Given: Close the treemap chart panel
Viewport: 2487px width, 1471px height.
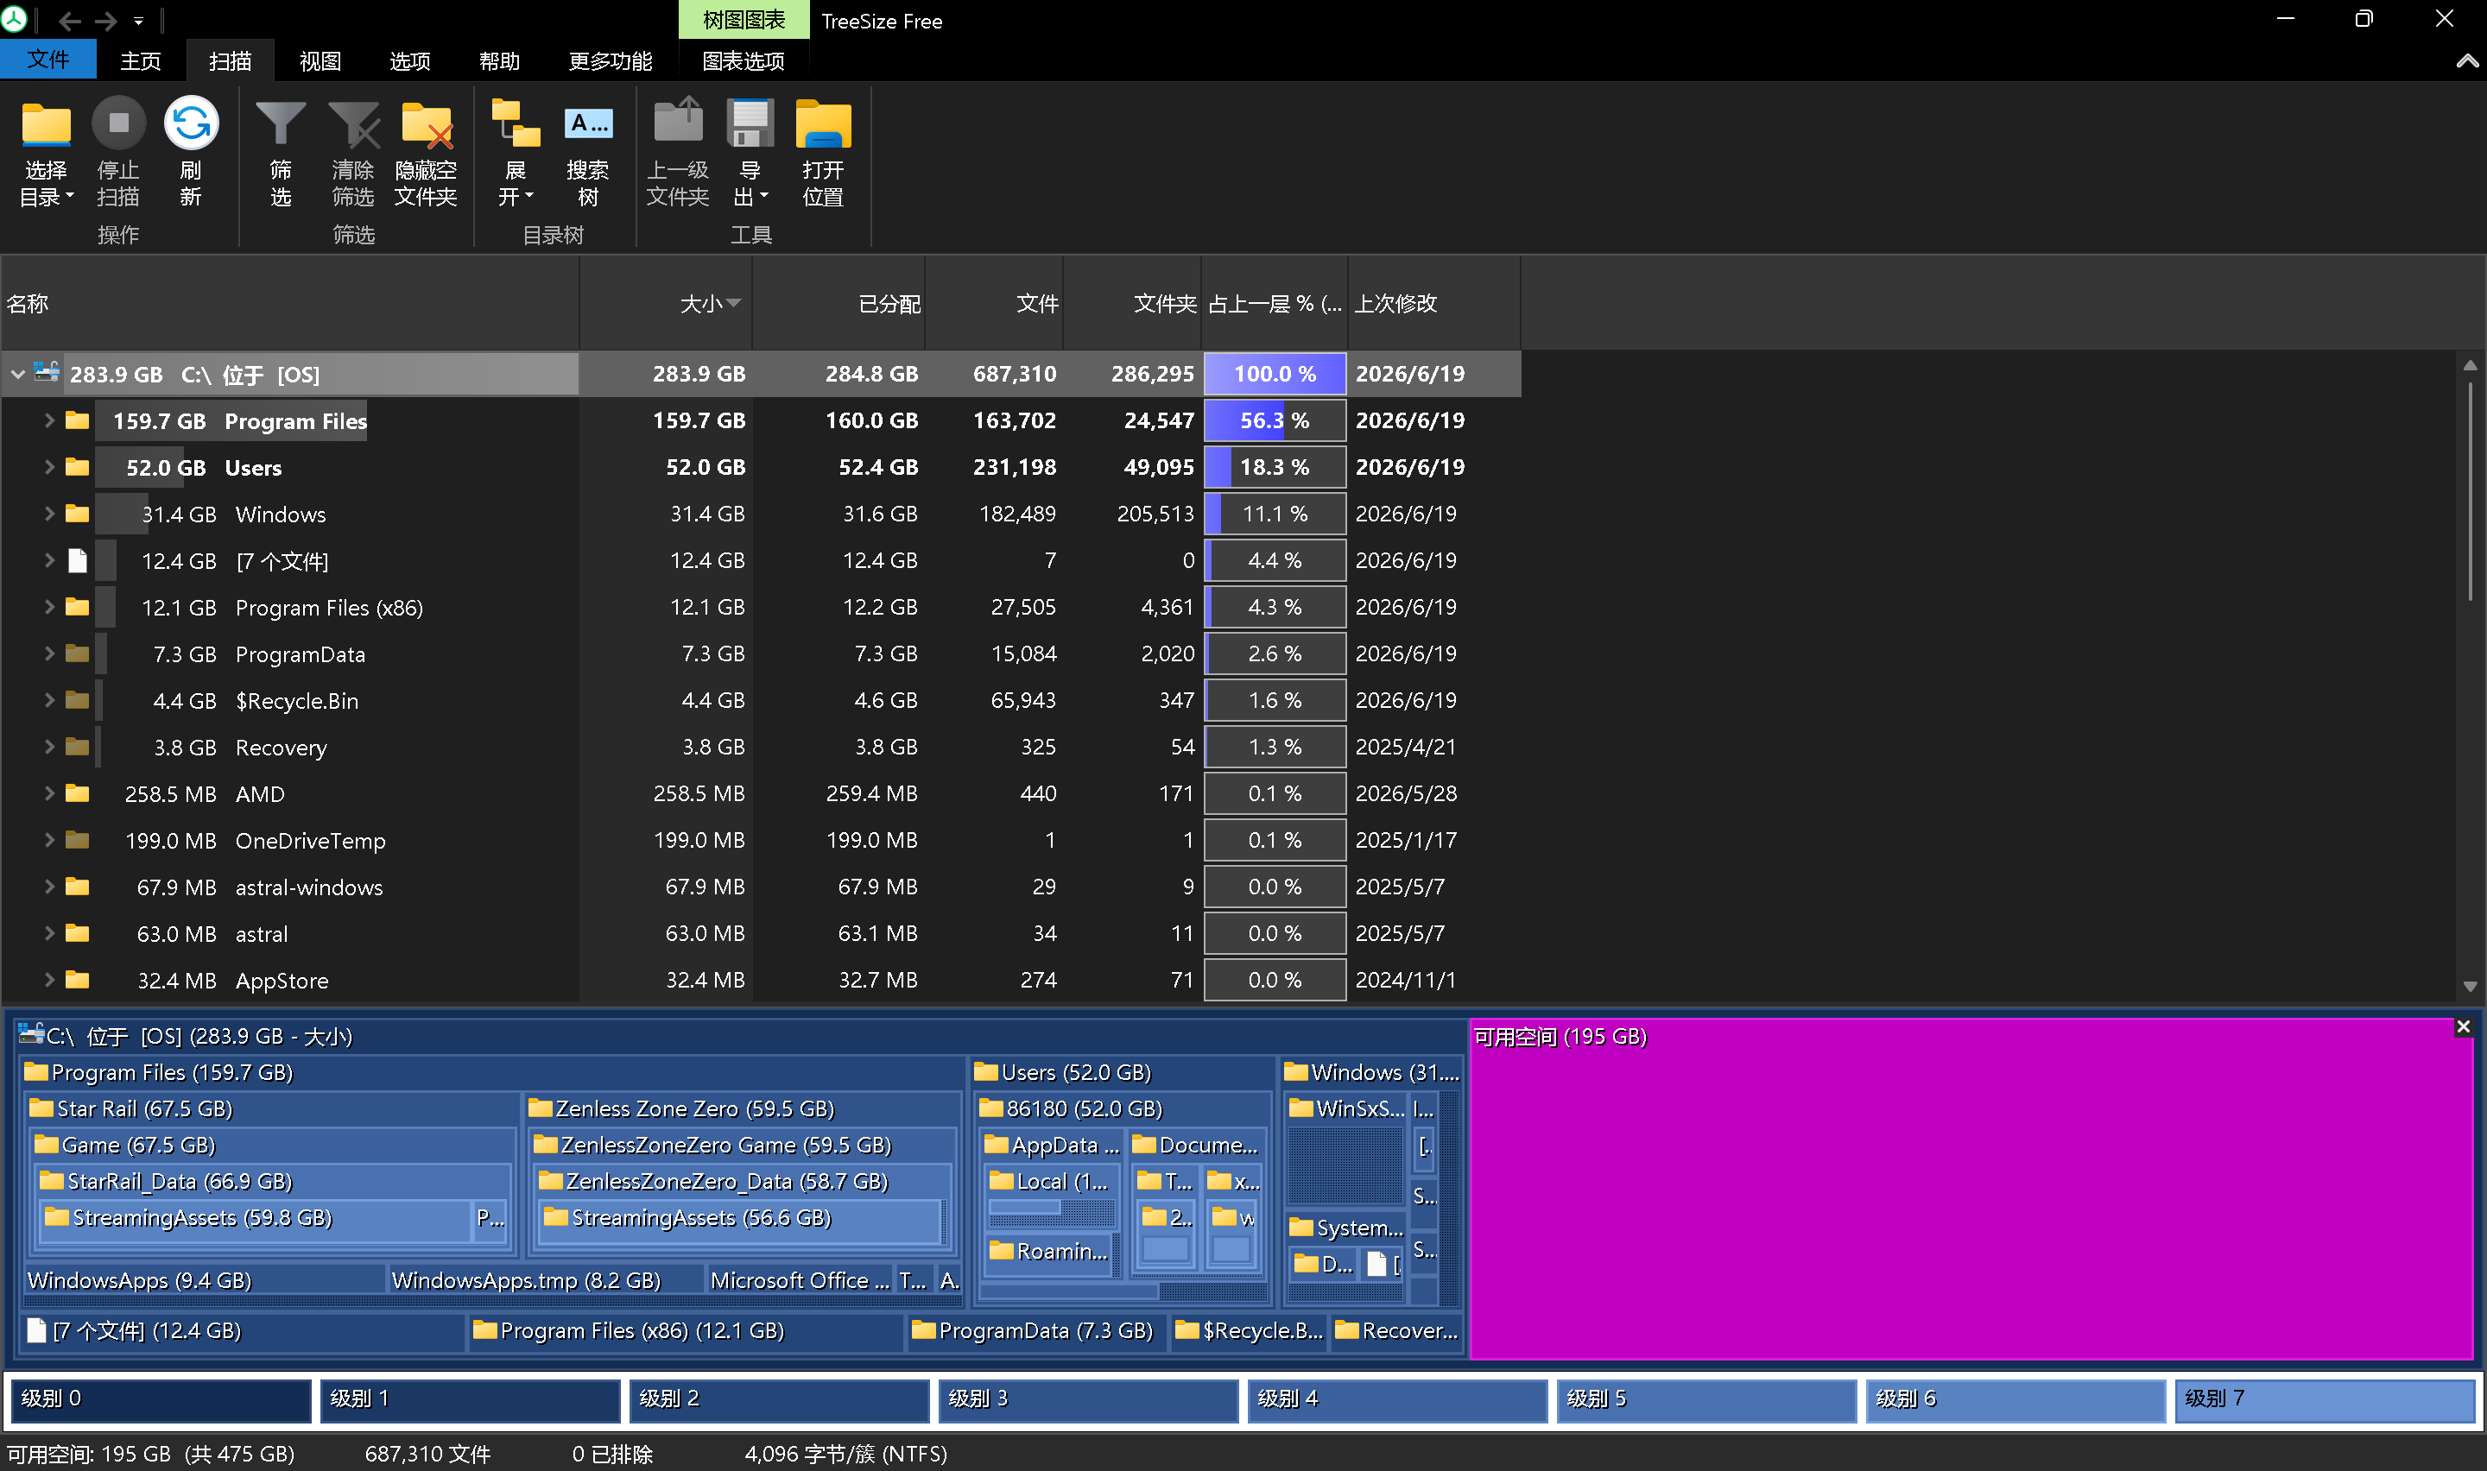Looking at the screenshot, I should [2462, 1027].
